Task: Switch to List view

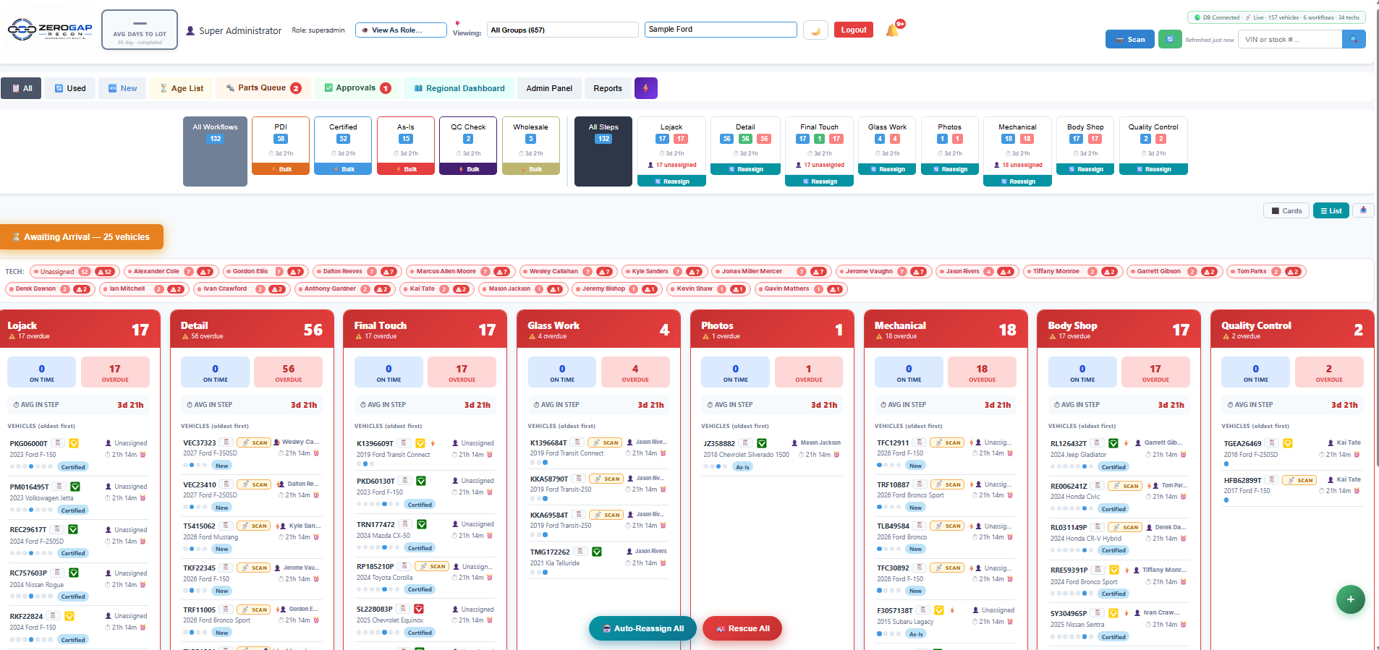Action: [x=1331, y=211]
